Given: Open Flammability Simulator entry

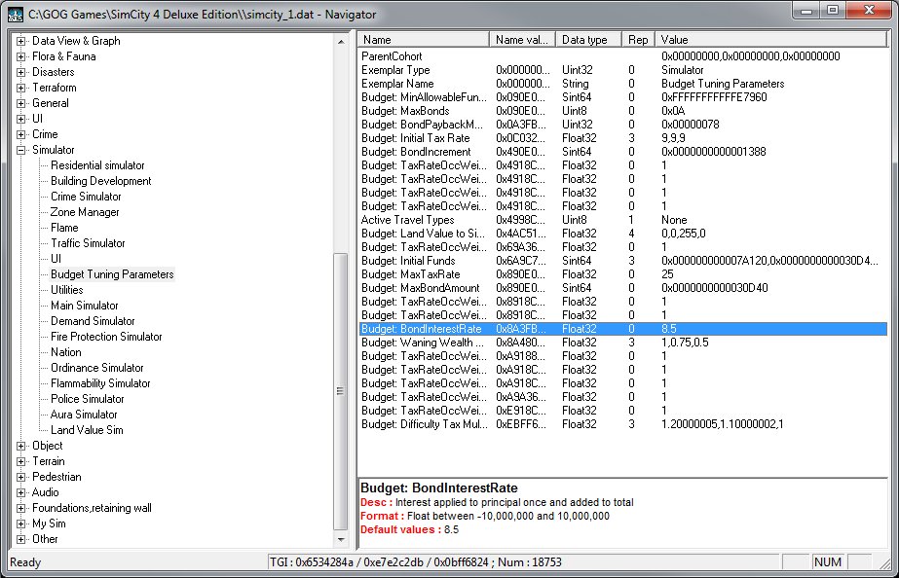Looking at the screenshot, I should 100,383.
